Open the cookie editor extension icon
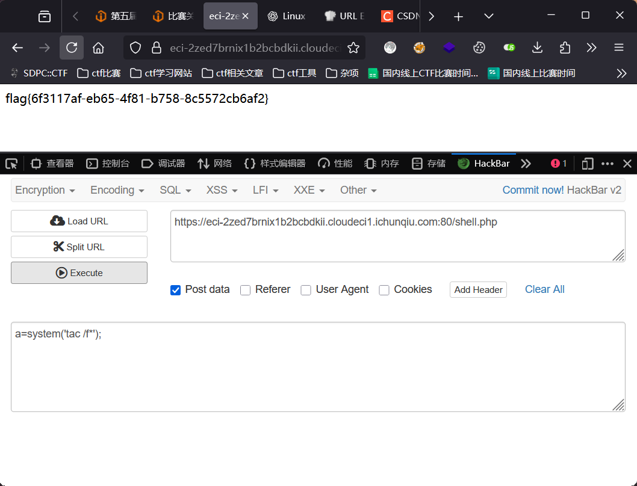637x486 pixels. (479, 48)
